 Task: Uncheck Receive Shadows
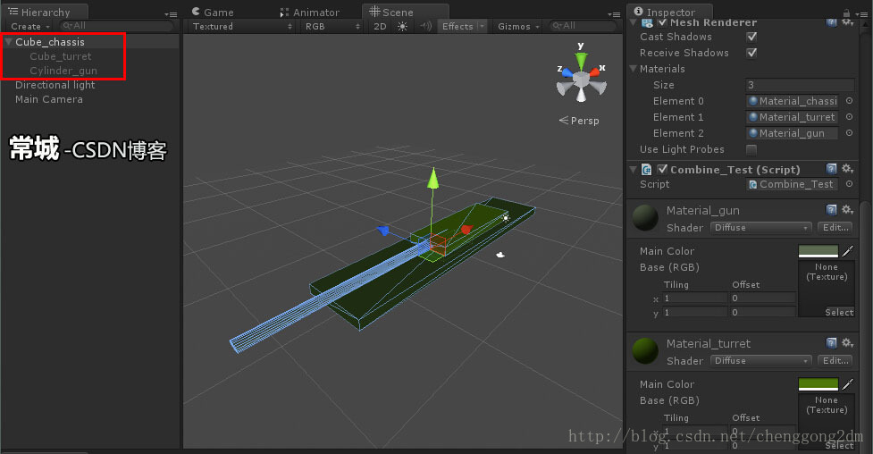click(751, 53)
